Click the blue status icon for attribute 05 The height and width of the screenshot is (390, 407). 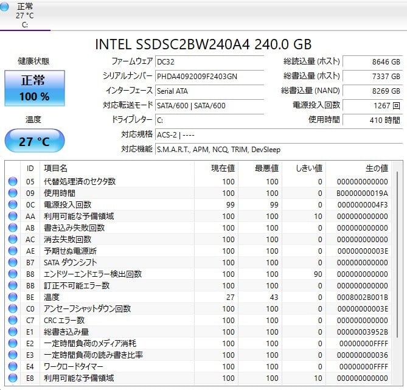click(x=13, y=181)
